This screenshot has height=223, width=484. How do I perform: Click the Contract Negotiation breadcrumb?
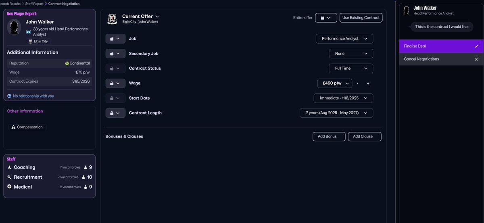64,4
